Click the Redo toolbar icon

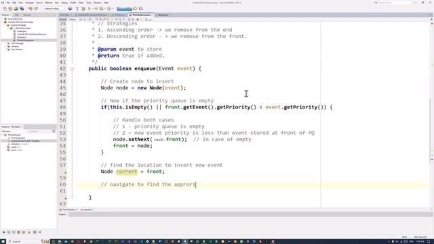pyautogui.click(x=36, y=9)
